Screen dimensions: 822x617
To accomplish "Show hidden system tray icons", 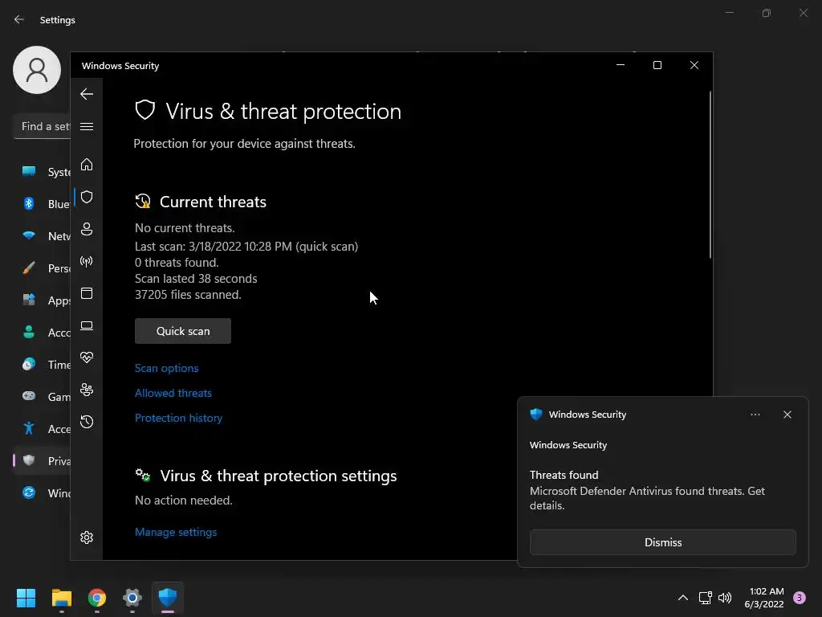I will (683, 598).
